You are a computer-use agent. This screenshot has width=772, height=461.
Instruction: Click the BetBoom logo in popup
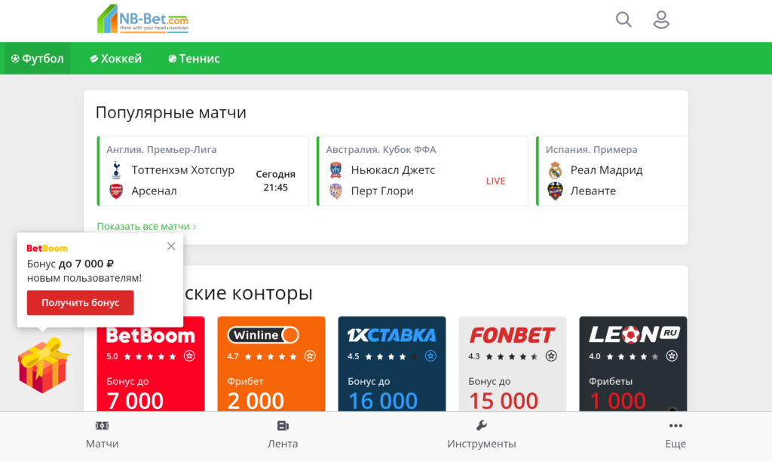coord(47,248)
